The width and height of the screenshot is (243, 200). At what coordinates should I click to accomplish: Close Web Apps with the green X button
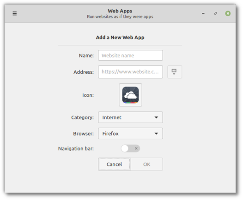click(228, 13)
